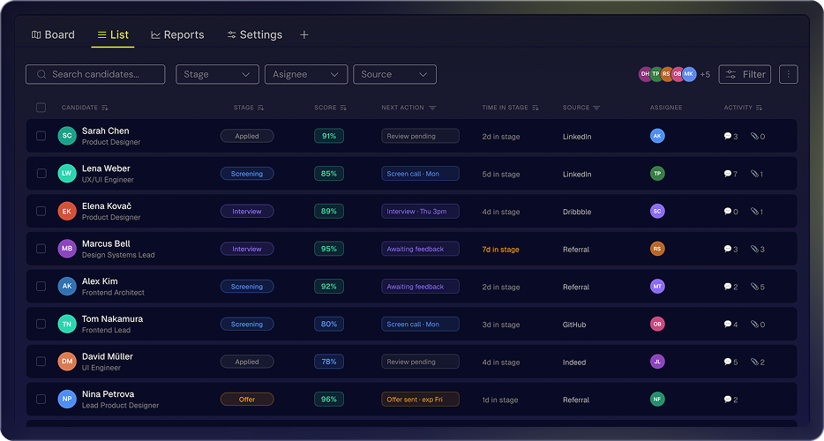Click the Offer sent · exp Fri action
The width and height of the screenshot is (824, 441).
(421, 400)
